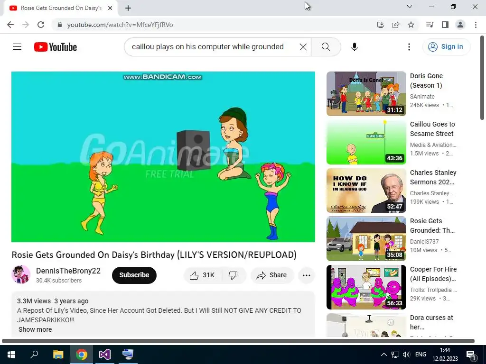Click the URL address bar
The image size is (486, 364).
click(x=217, y=25)
